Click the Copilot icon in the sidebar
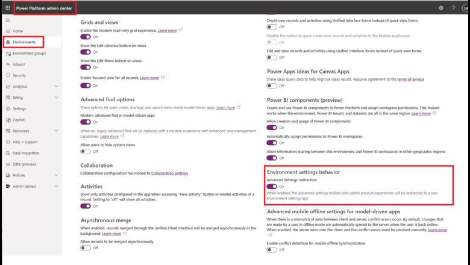Viewport: 470px width, 265px height. 8,120
